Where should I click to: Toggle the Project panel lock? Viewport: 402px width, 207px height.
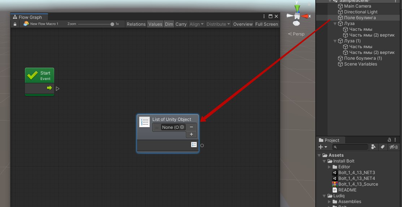[x=389, y=140]
